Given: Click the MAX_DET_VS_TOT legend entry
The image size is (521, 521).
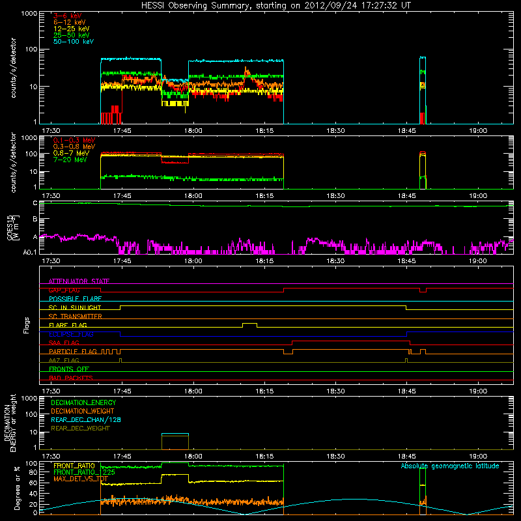Looking at the screenshot, I should coord(81,479).
